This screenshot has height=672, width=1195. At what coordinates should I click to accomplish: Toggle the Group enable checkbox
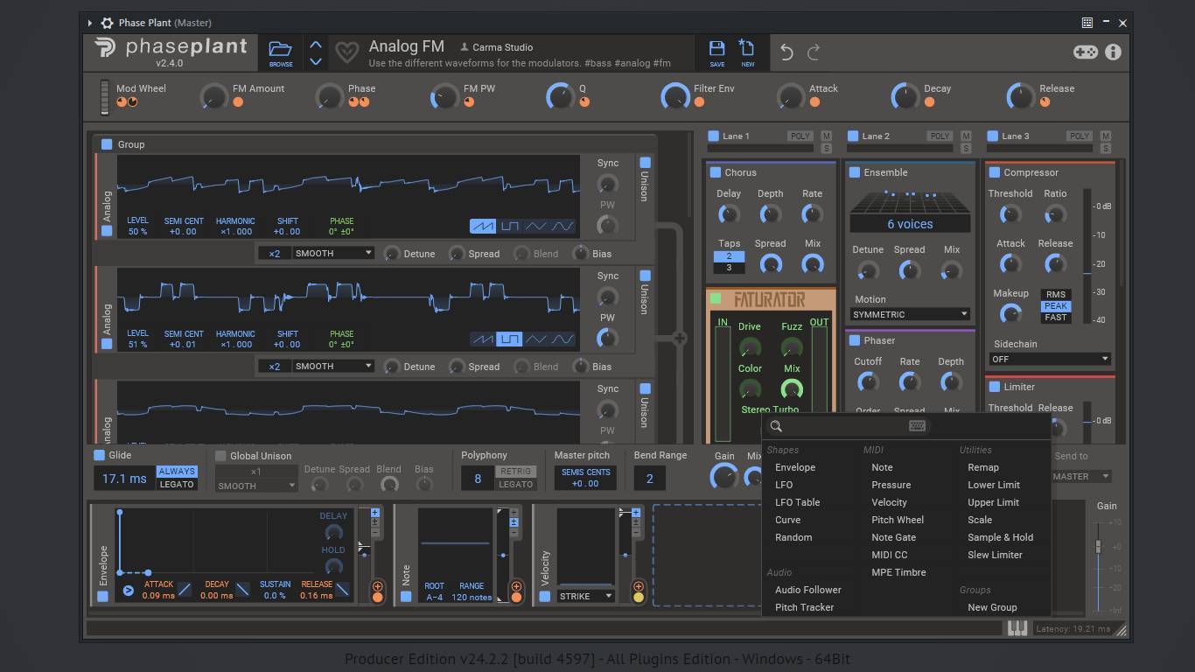tap(107, 144)
